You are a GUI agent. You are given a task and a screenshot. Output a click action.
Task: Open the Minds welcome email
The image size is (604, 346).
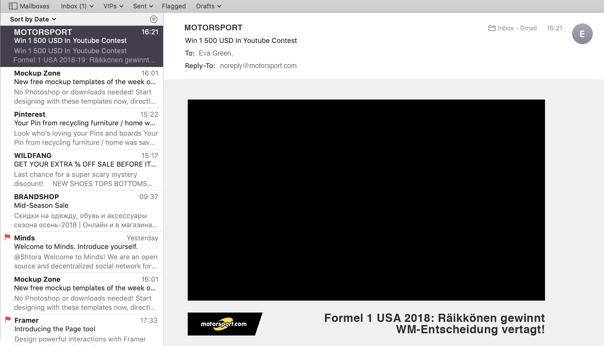pyautogui.click(x=82, y=252)
